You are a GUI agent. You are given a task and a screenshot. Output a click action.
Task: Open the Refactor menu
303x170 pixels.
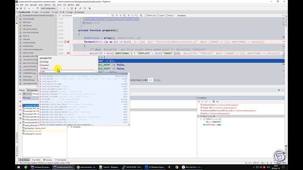(x=47, y=5)
